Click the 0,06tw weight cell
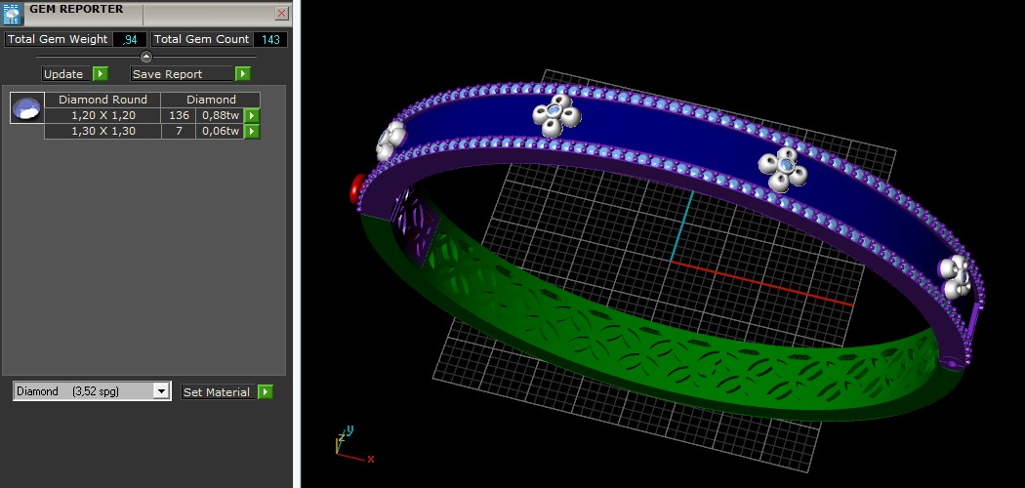 [x=220, y=132]
